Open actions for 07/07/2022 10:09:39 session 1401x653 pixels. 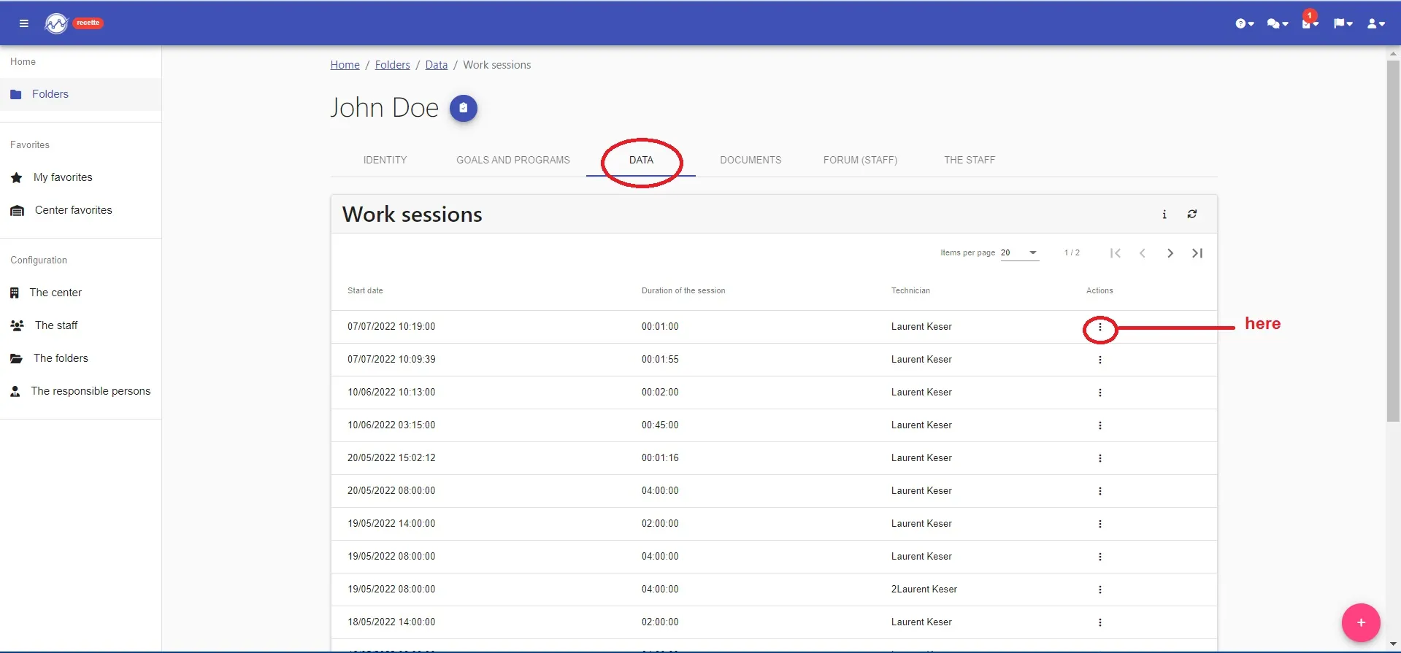(1099, 360)
